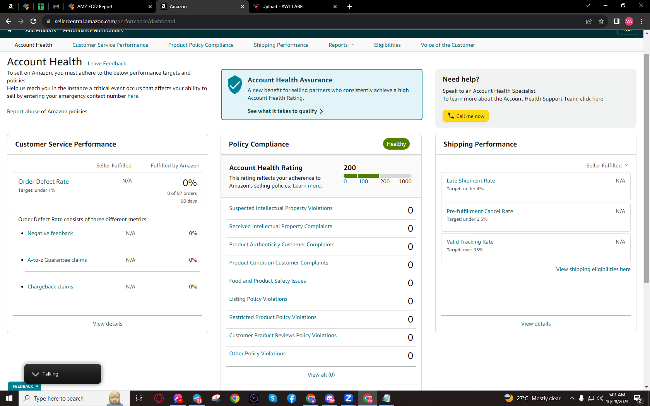View details for Customer Service Performance

108,324
